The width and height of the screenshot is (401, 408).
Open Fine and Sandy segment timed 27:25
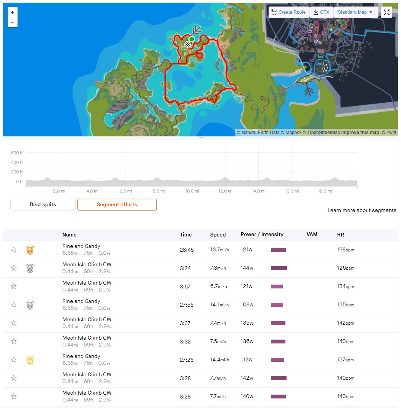coord(81,356)
